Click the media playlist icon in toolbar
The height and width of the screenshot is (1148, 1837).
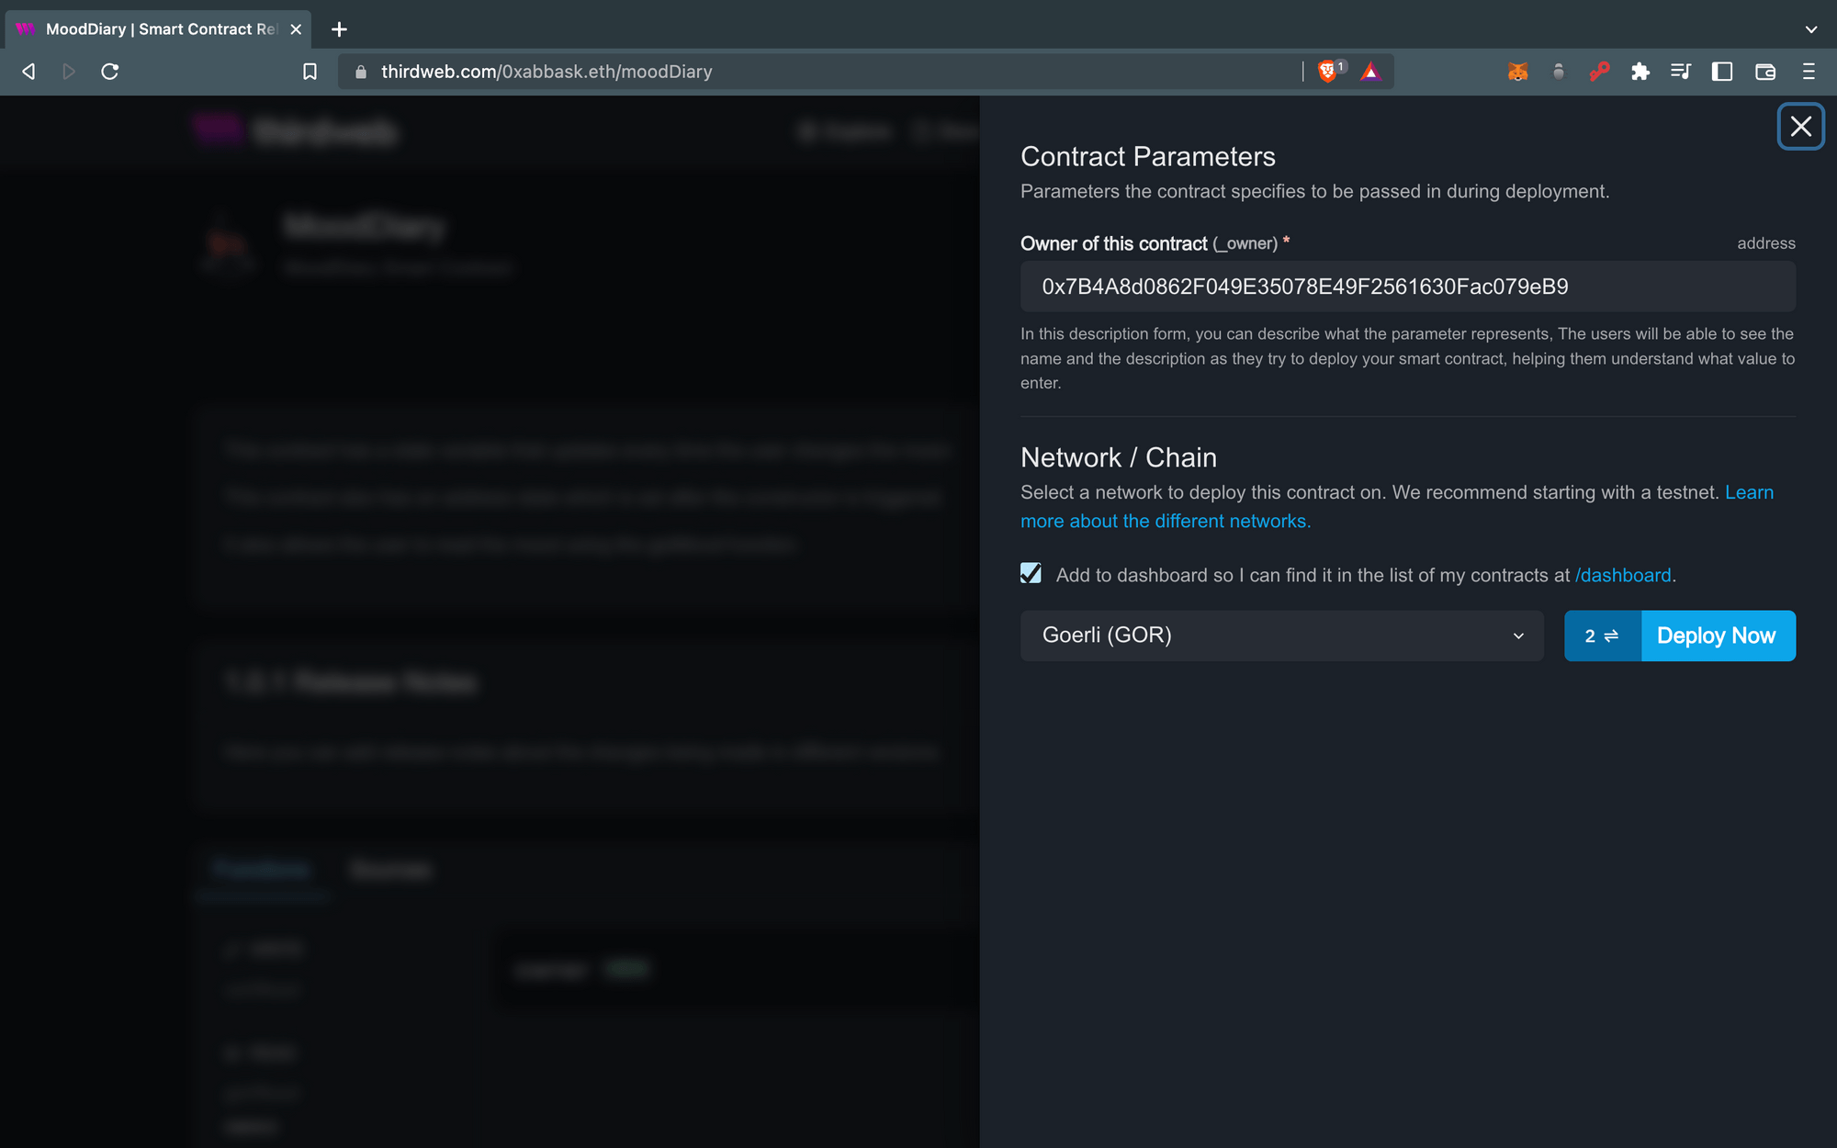pos(1681,72)
